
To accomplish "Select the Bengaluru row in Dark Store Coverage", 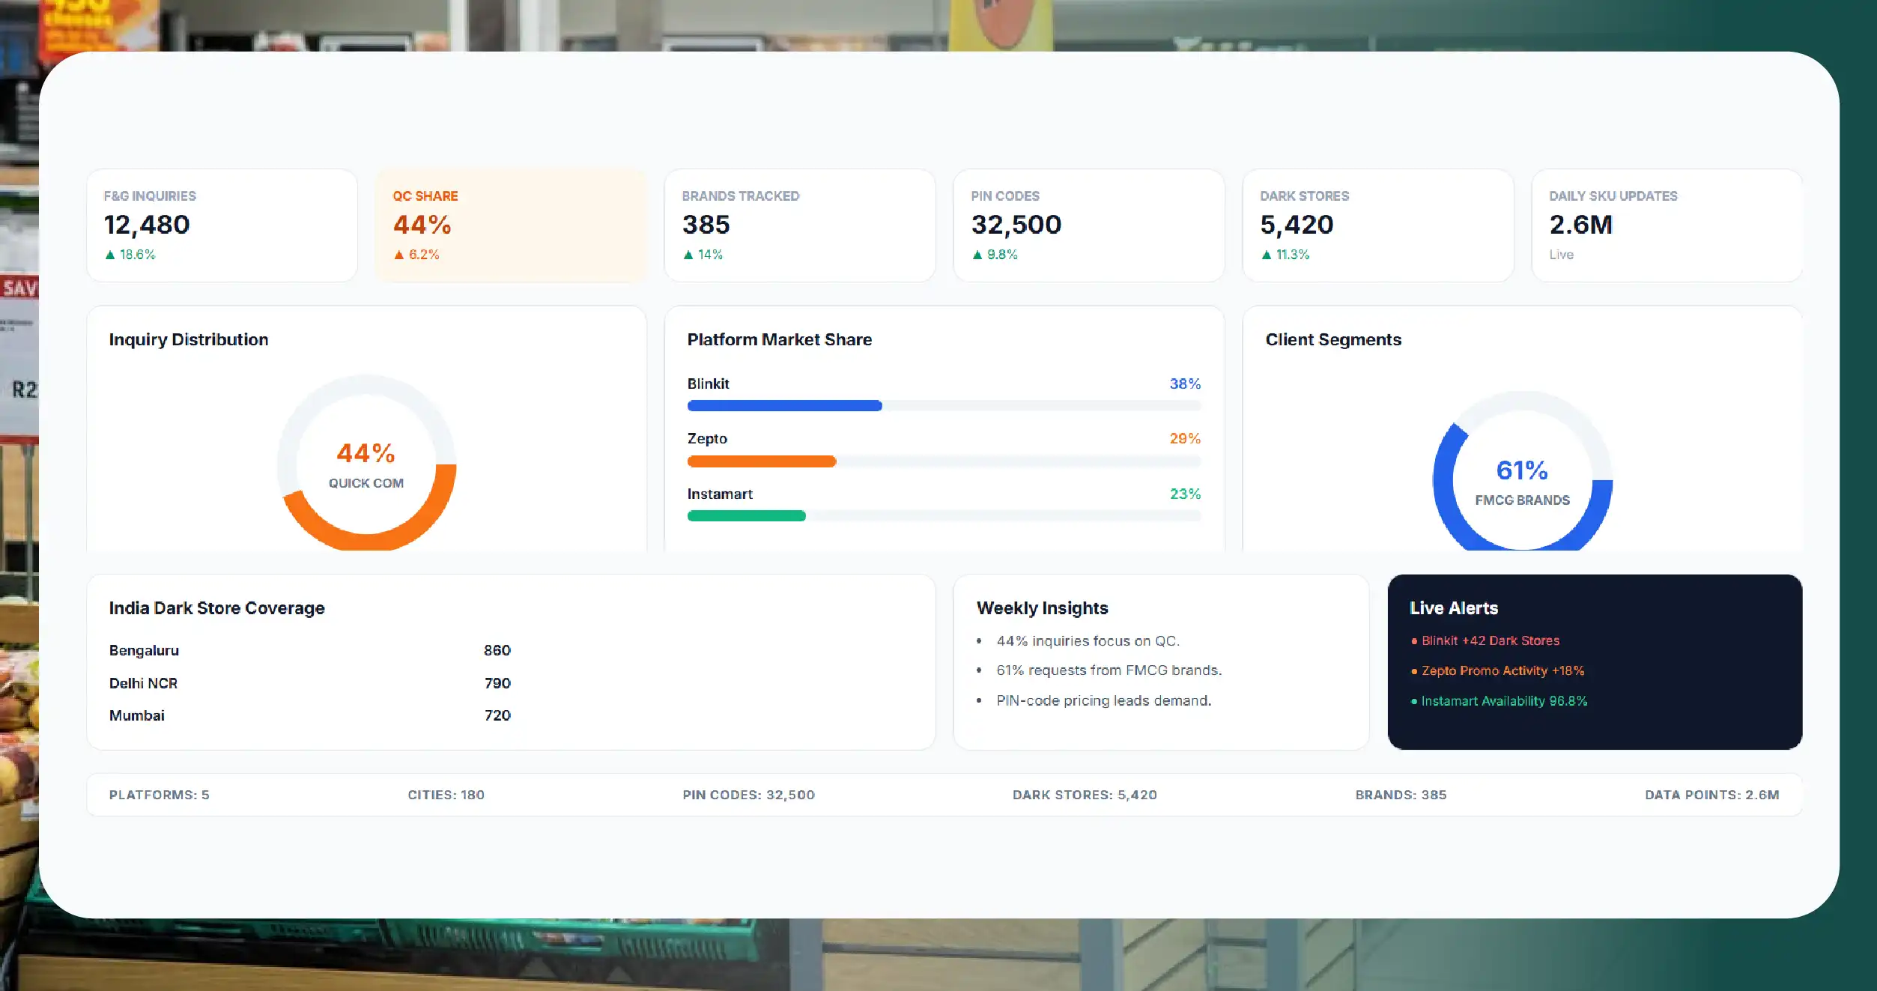I will click(310, 650).
